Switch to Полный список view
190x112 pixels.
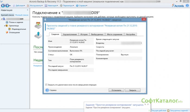pos(22,15)
